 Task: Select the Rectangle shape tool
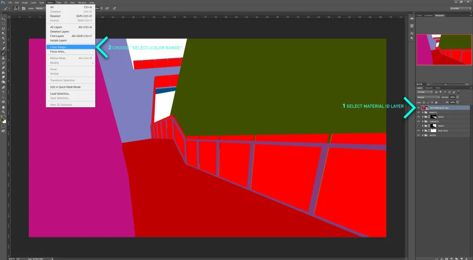[4, 102]
